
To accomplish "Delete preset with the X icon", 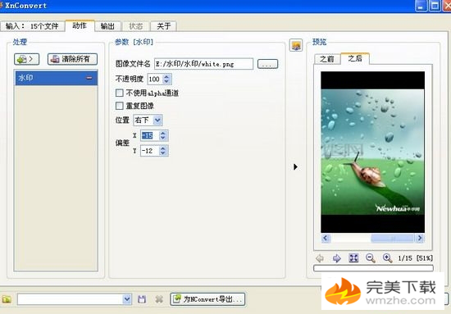I will point(159,299).
